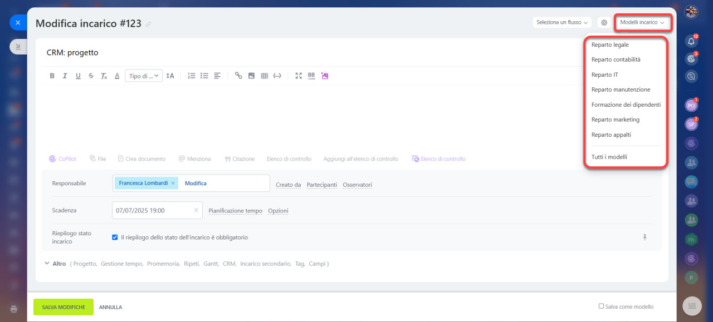The height and width of the screenshot is (322, 713).
Task: Click the gray 'Elenco di controllo' link
Action: [x=289, y=158]
